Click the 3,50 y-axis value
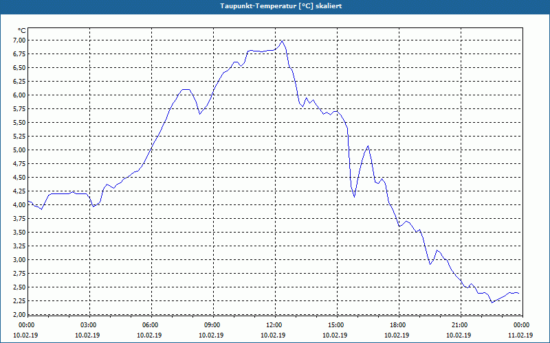Viewport: 550px width, 343px height. [x=20, y=233]
